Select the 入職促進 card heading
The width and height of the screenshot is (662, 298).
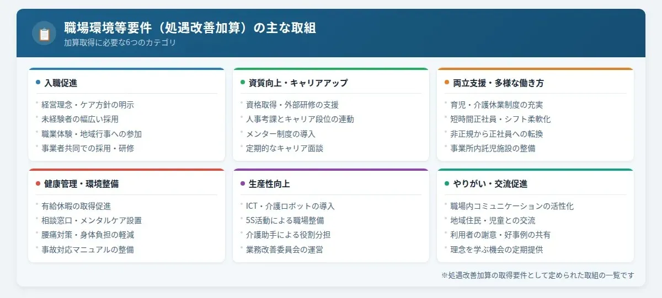pos(61,83)
